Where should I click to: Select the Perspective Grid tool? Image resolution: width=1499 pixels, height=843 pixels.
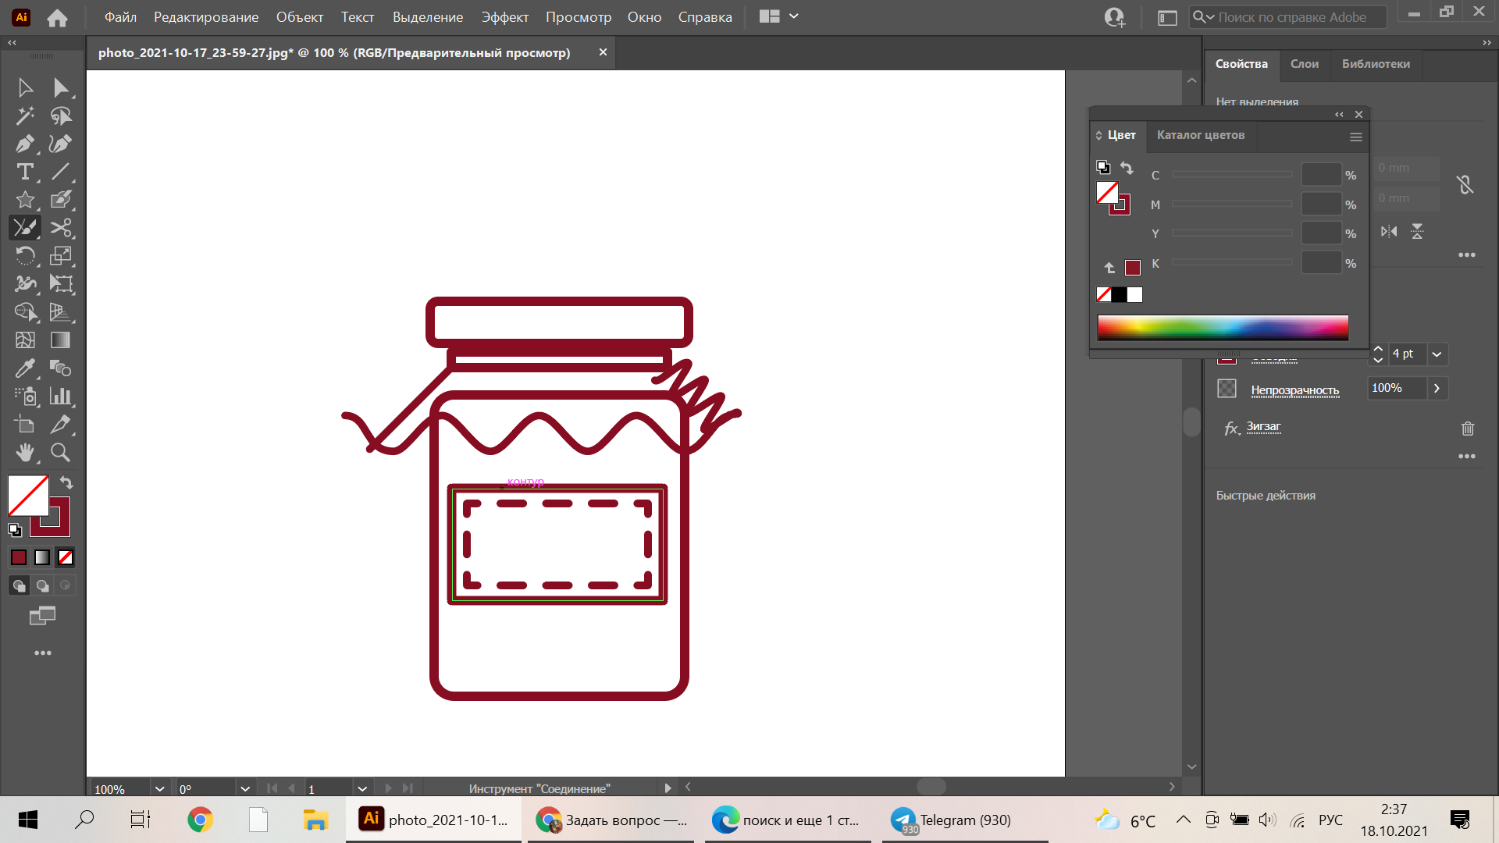point(60,312)
